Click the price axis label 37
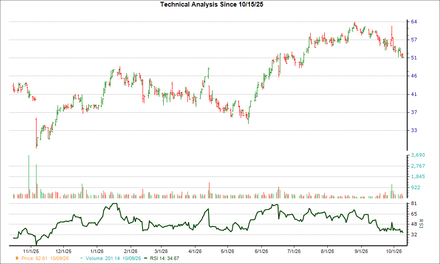The height and width of the screenshot is (264, 440). 414,112
